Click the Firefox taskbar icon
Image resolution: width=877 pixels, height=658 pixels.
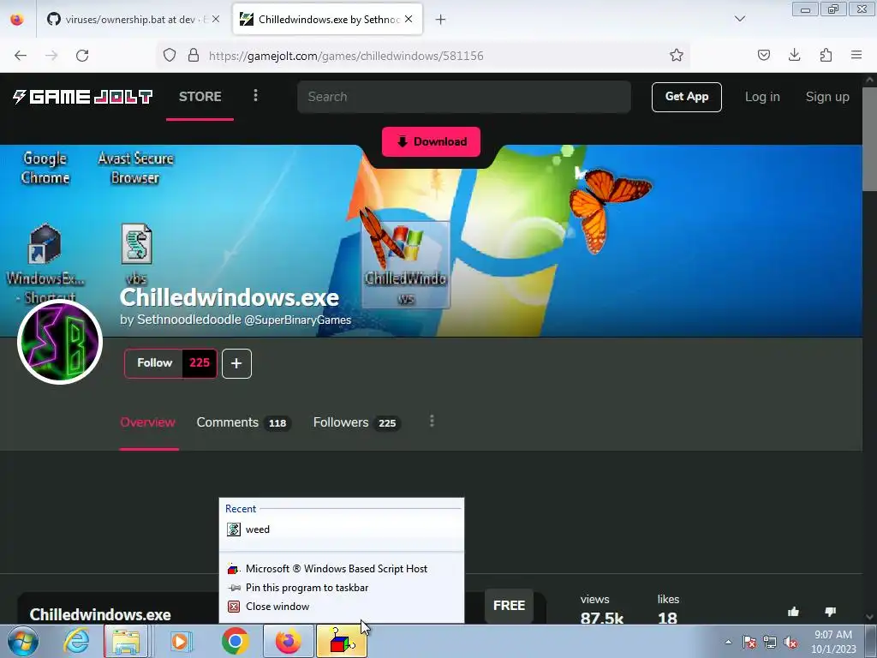point(288,641)
